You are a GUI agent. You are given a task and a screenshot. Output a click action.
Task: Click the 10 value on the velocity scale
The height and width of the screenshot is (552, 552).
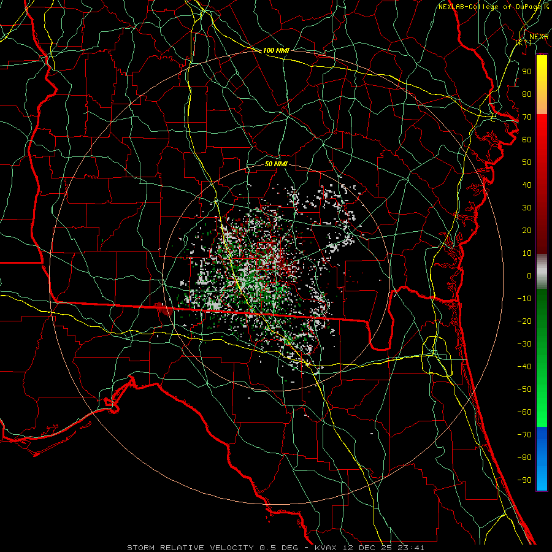click(x=527, y=253)
